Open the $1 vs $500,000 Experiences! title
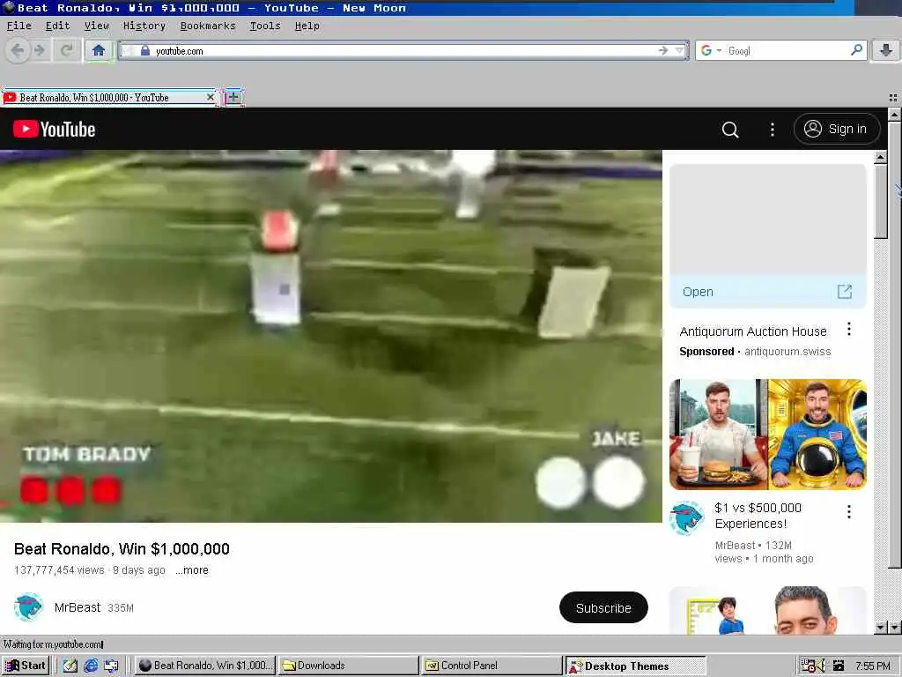This screenshot has width=902, height=677. [x=758, y=516]
